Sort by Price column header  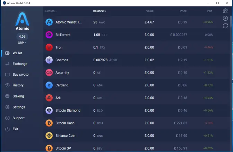tap(183, 11)
